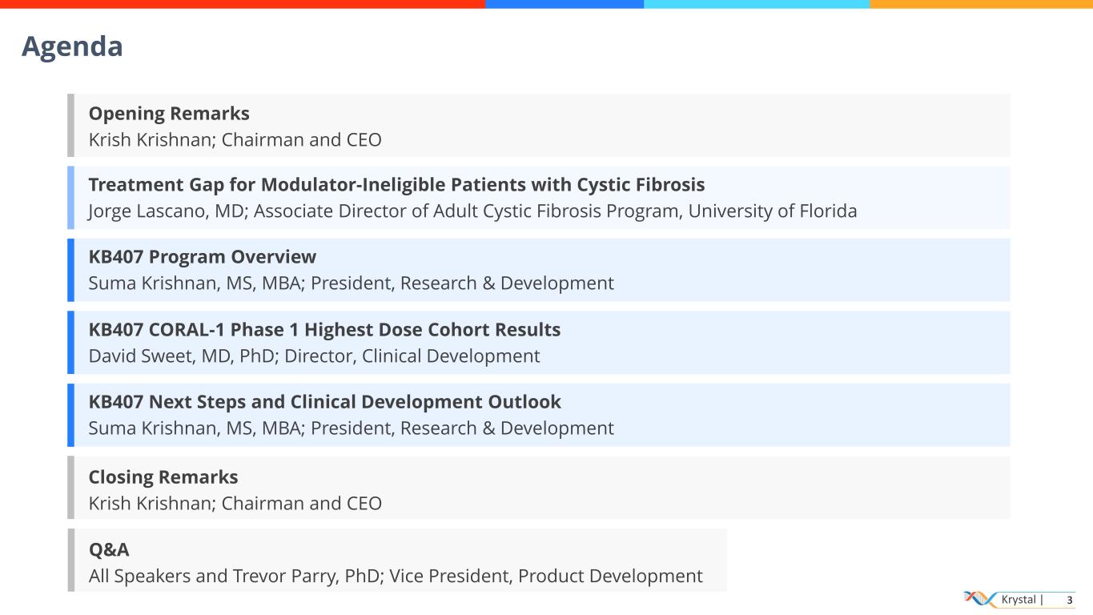Click the Treatment Gap for Modulator-Ineligible Patients heading
Screen dimensions: 1093x615
point(396,185)
